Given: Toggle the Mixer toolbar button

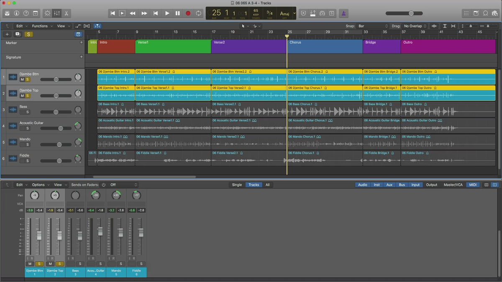Looking at the screenshot, I should pos(57,13).
